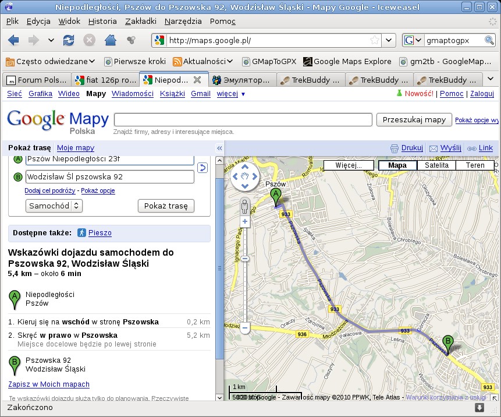Image resolution: width=501 pixels, height=417 pixels.
Task: Click the browser Forward arrow
Action: click(34, 40)
